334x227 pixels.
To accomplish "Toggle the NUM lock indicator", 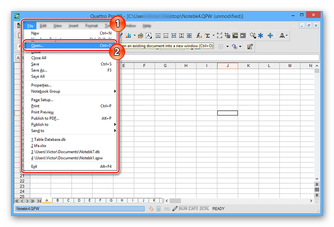I will point(183,209).
